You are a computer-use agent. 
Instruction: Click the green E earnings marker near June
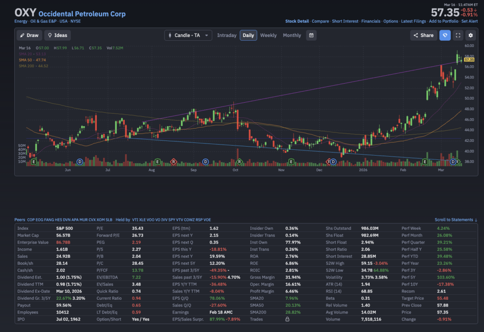[34, 162]
